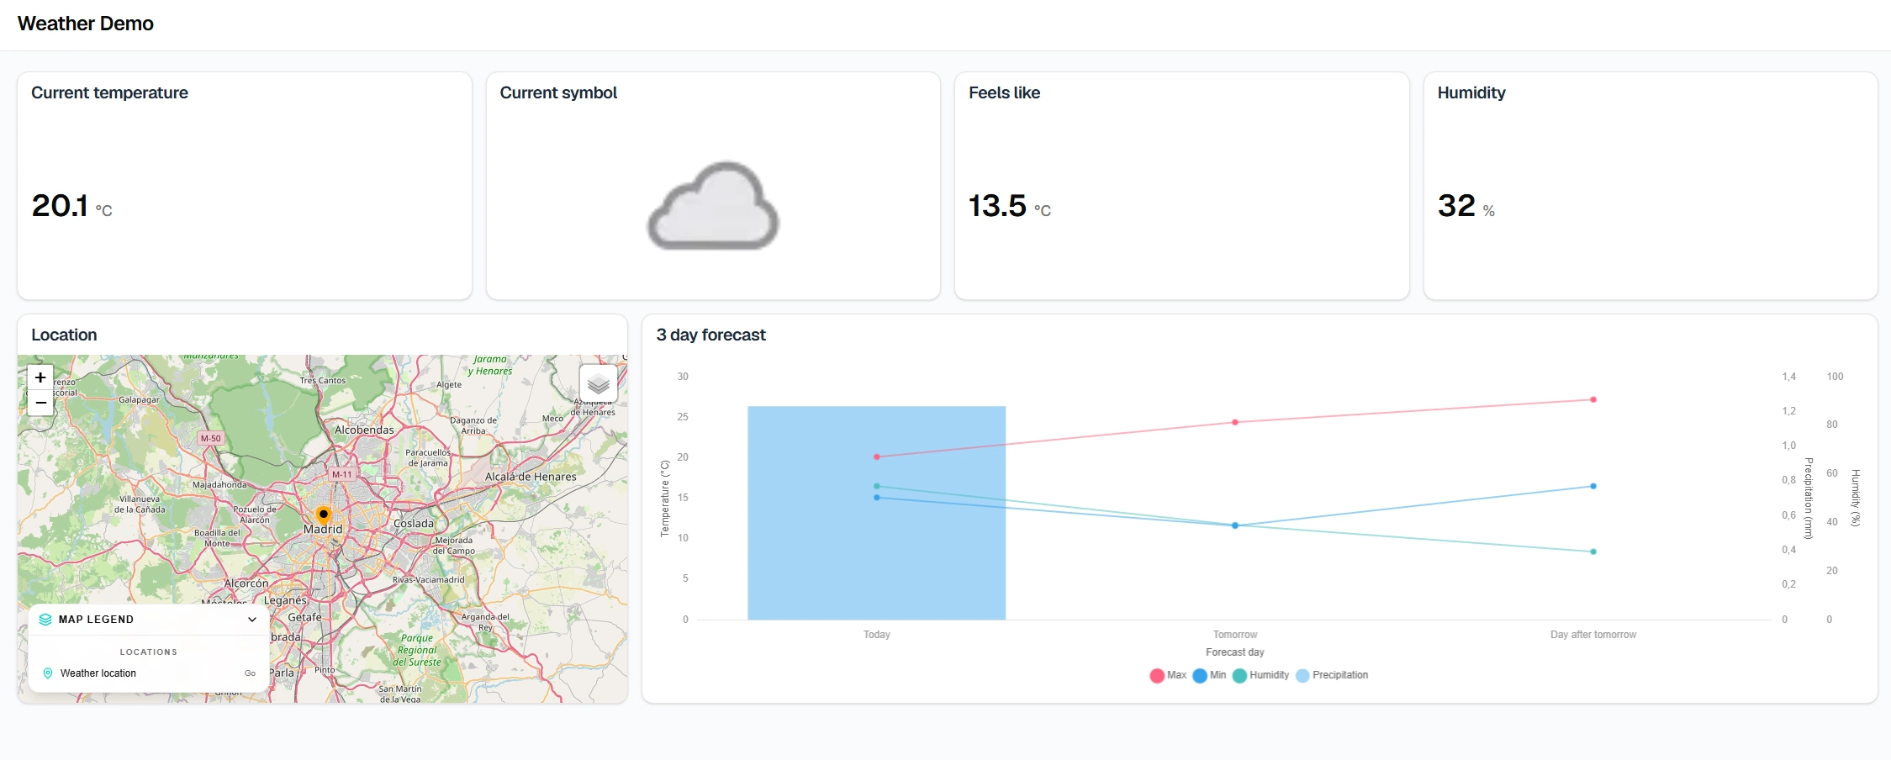
Task: Click the Min data point for Day after tomorrow
Action: (1593, 486)
